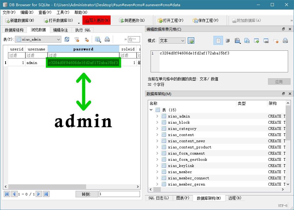Image resolution: width=294 pixels, height=210 pixels.
Task: Refresh the xiao_admin table data
Action: [x=66, y=39]
